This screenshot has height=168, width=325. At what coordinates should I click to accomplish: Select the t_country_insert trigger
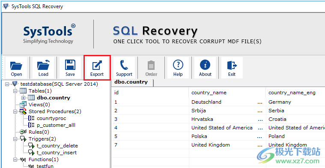[x=57, y=153]
